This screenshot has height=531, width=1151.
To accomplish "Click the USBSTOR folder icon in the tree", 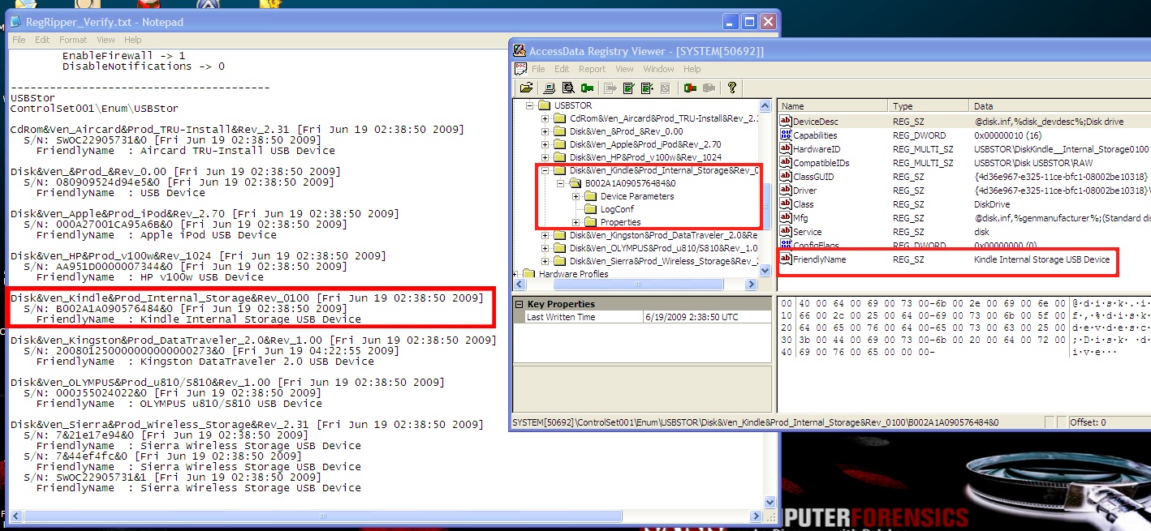I will pos(545,105).
